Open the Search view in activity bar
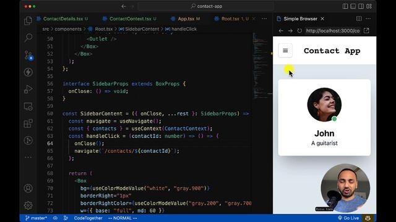 tap(28, 38)
